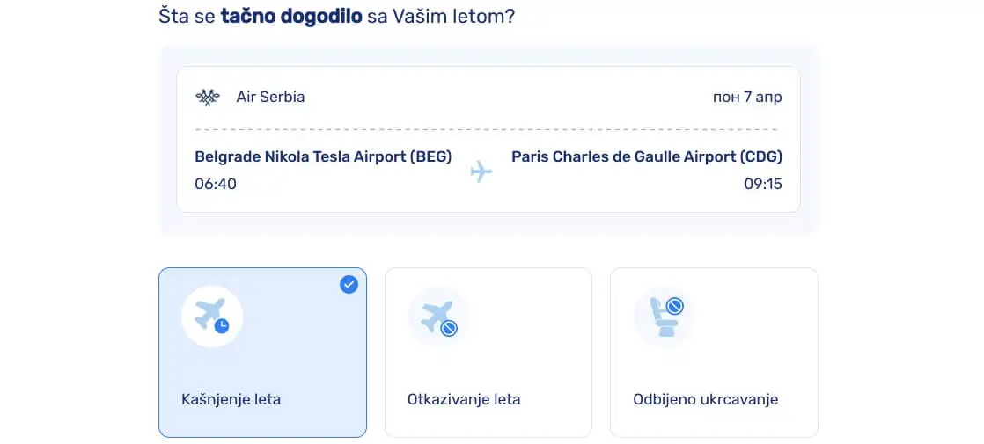Click the blue checkmark on Kašnjenje leta
Screen dimensions: 984x444
(x=349, y=285)
